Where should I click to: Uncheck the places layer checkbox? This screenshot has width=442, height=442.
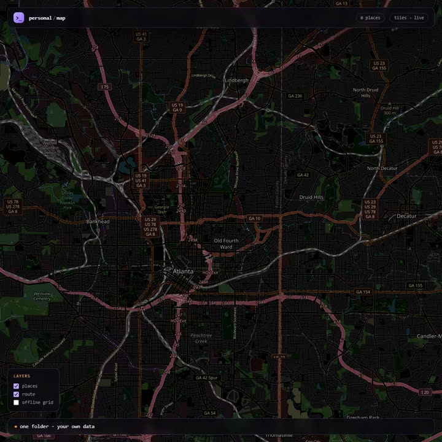16,386
